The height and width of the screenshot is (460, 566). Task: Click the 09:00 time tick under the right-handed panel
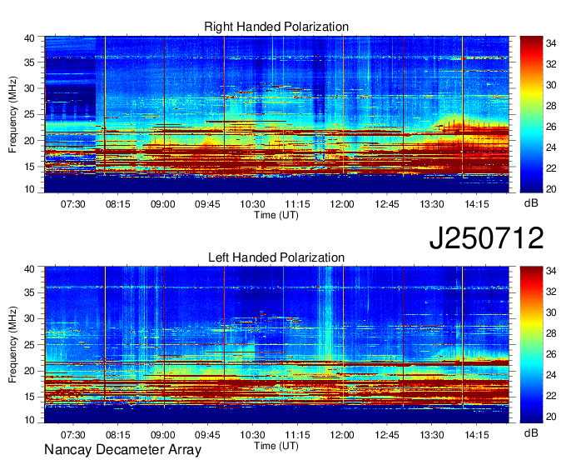[163, 204]
